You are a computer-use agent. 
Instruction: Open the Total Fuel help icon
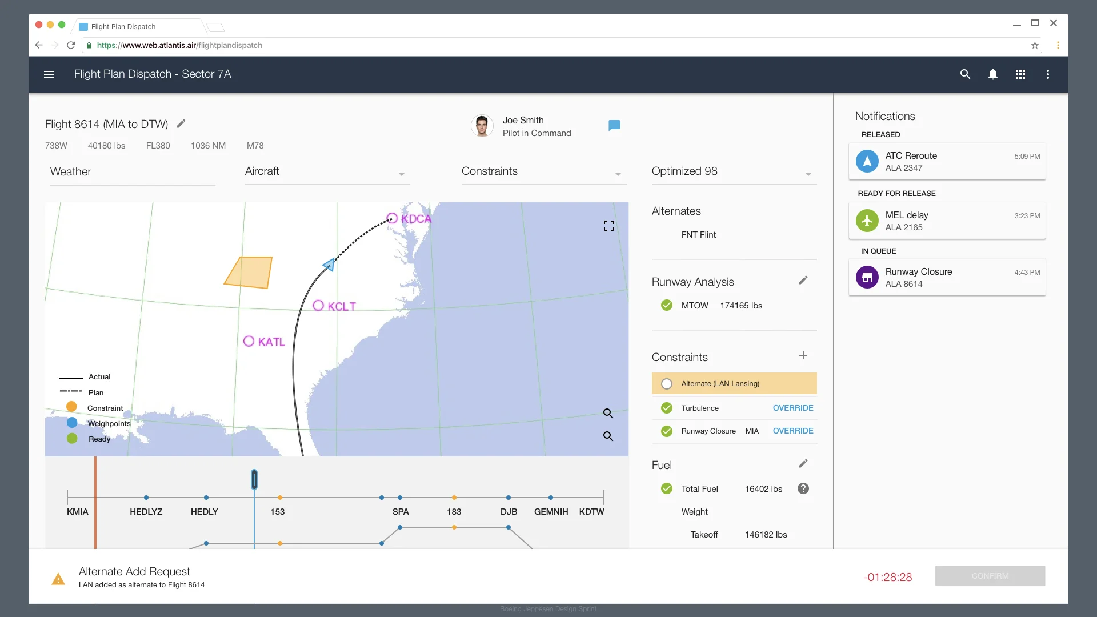click(x=803, y=488)
